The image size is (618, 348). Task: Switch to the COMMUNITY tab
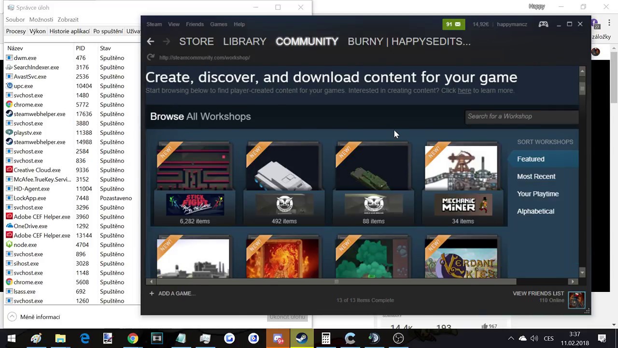point(307,42)
